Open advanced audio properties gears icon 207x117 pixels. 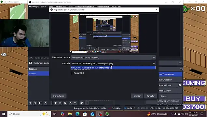tap(81, 103)
